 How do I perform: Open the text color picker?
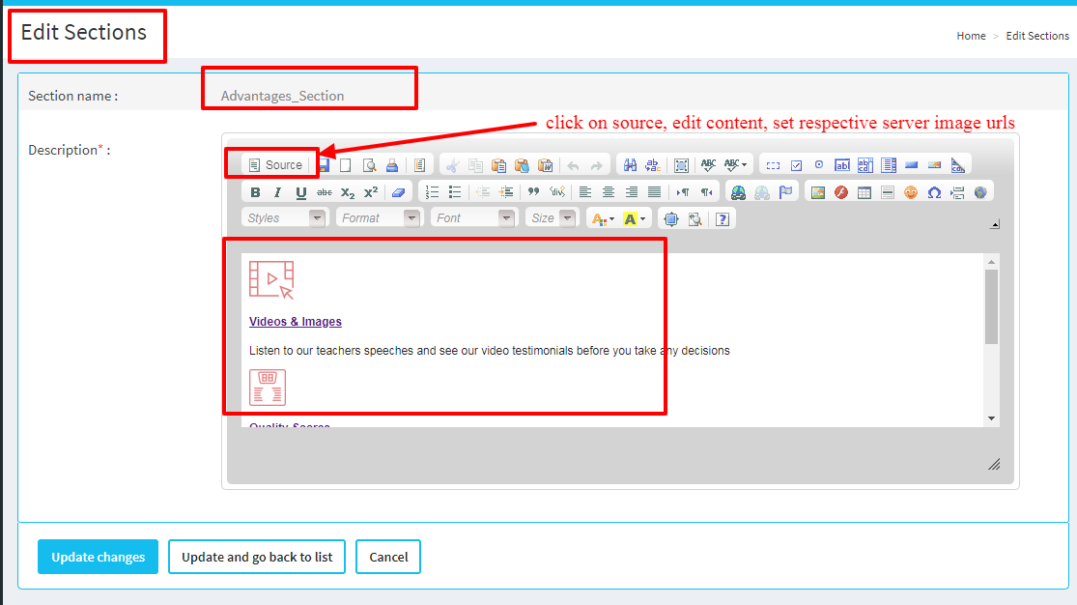[602, 219]
